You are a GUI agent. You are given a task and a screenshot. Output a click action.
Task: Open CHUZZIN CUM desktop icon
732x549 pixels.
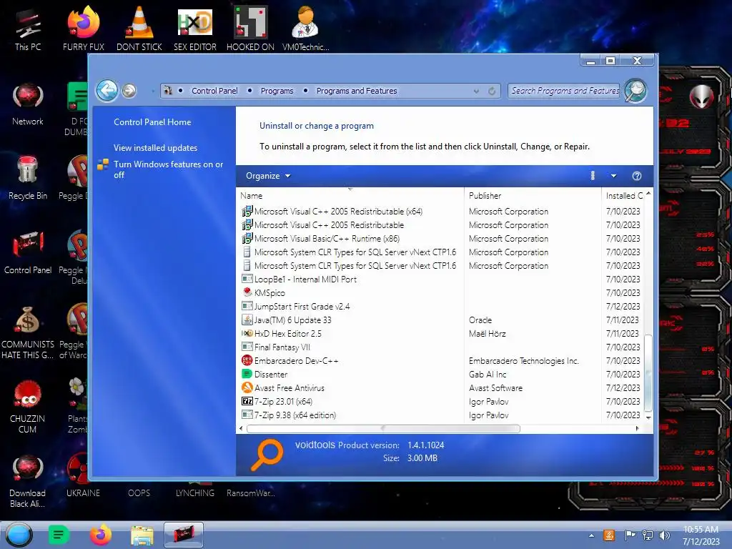[x=28, y=407]
